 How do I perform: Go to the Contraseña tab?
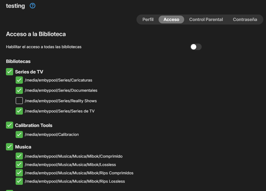245,19
